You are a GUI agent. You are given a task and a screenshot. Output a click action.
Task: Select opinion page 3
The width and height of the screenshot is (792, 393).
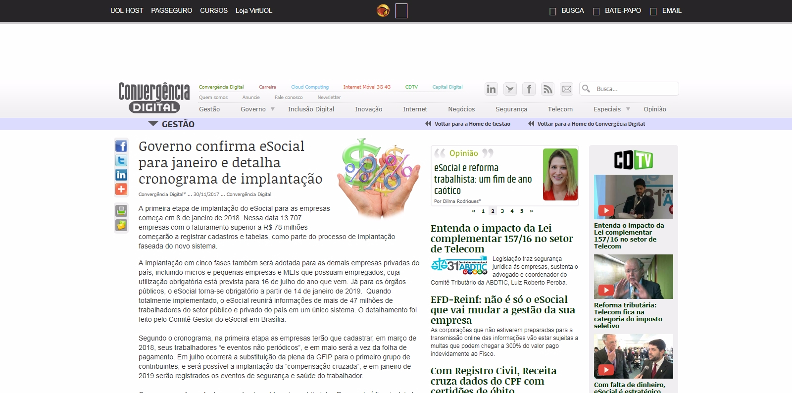coord(502,211)
